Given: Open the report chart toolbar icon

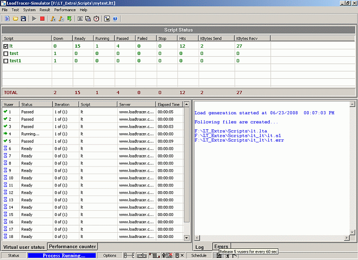Looking at the screenshot, I should point(107,19).
